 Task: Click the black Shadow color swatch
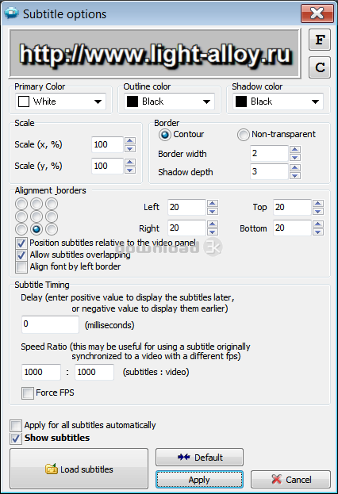click(x=241, y=101)
